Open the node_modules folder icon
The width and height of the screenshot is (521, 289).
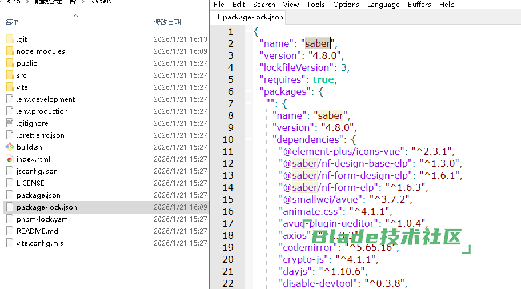click(x=9, y=51)
